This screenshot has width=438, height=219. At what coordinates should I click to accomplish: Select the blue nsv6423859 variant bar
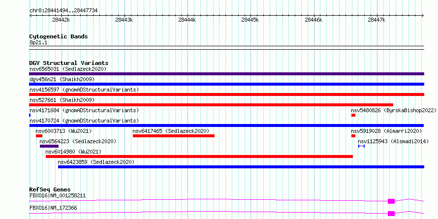(241, 167)
